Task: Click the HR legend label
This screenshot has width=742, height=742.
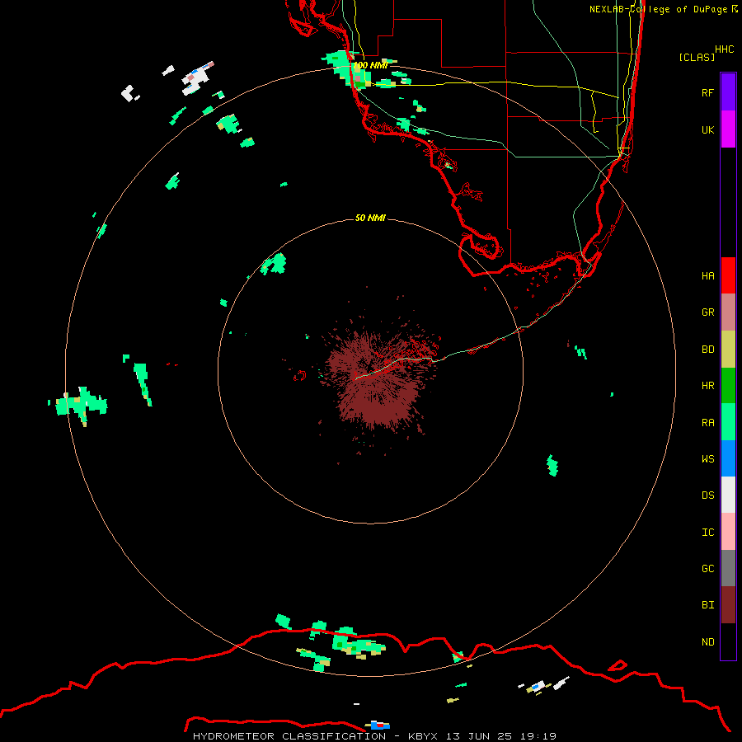Action: 707,386
